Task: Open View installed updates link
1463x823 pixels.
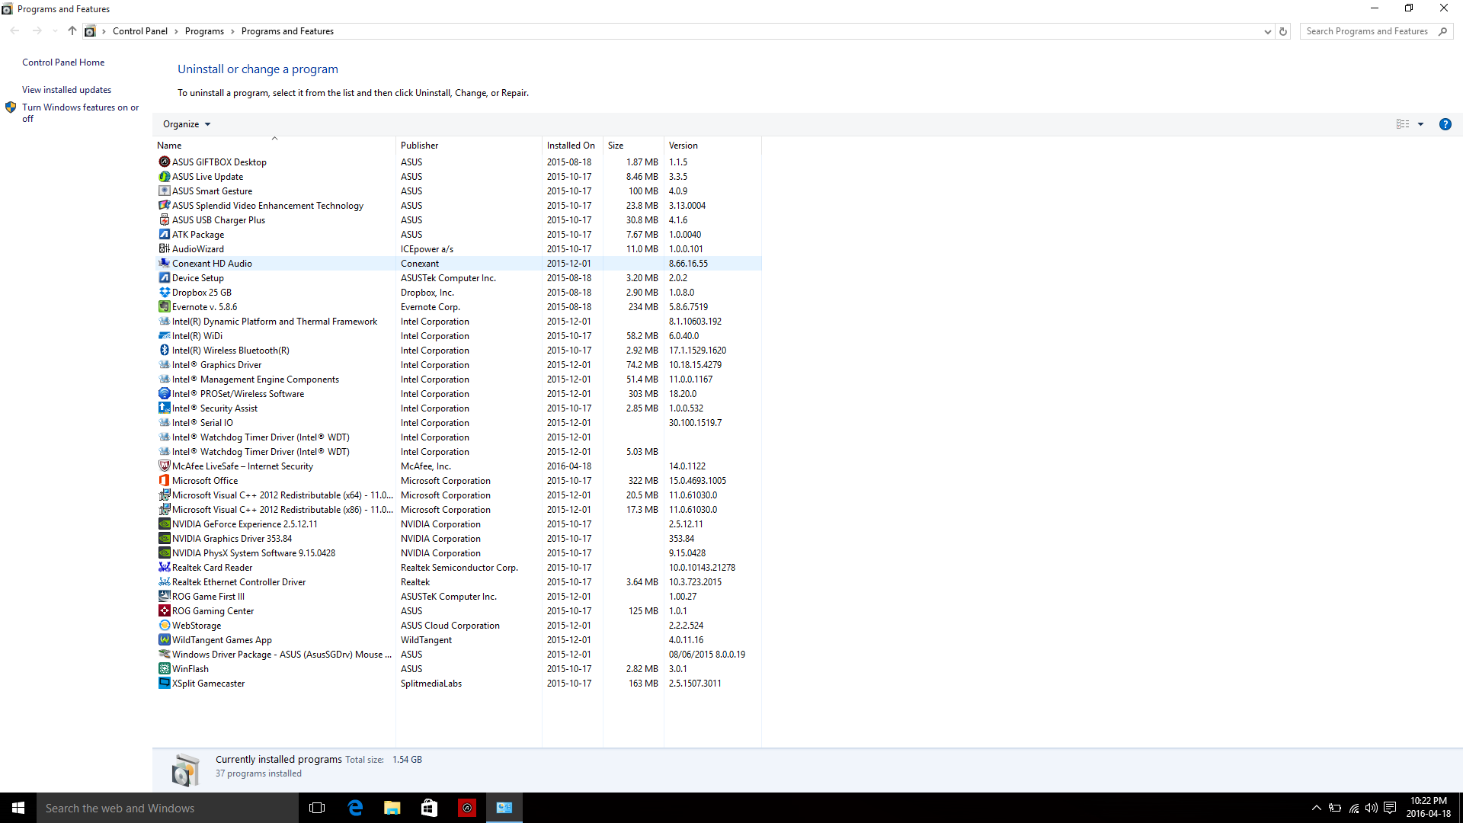Action: click(x=66, y=90)
